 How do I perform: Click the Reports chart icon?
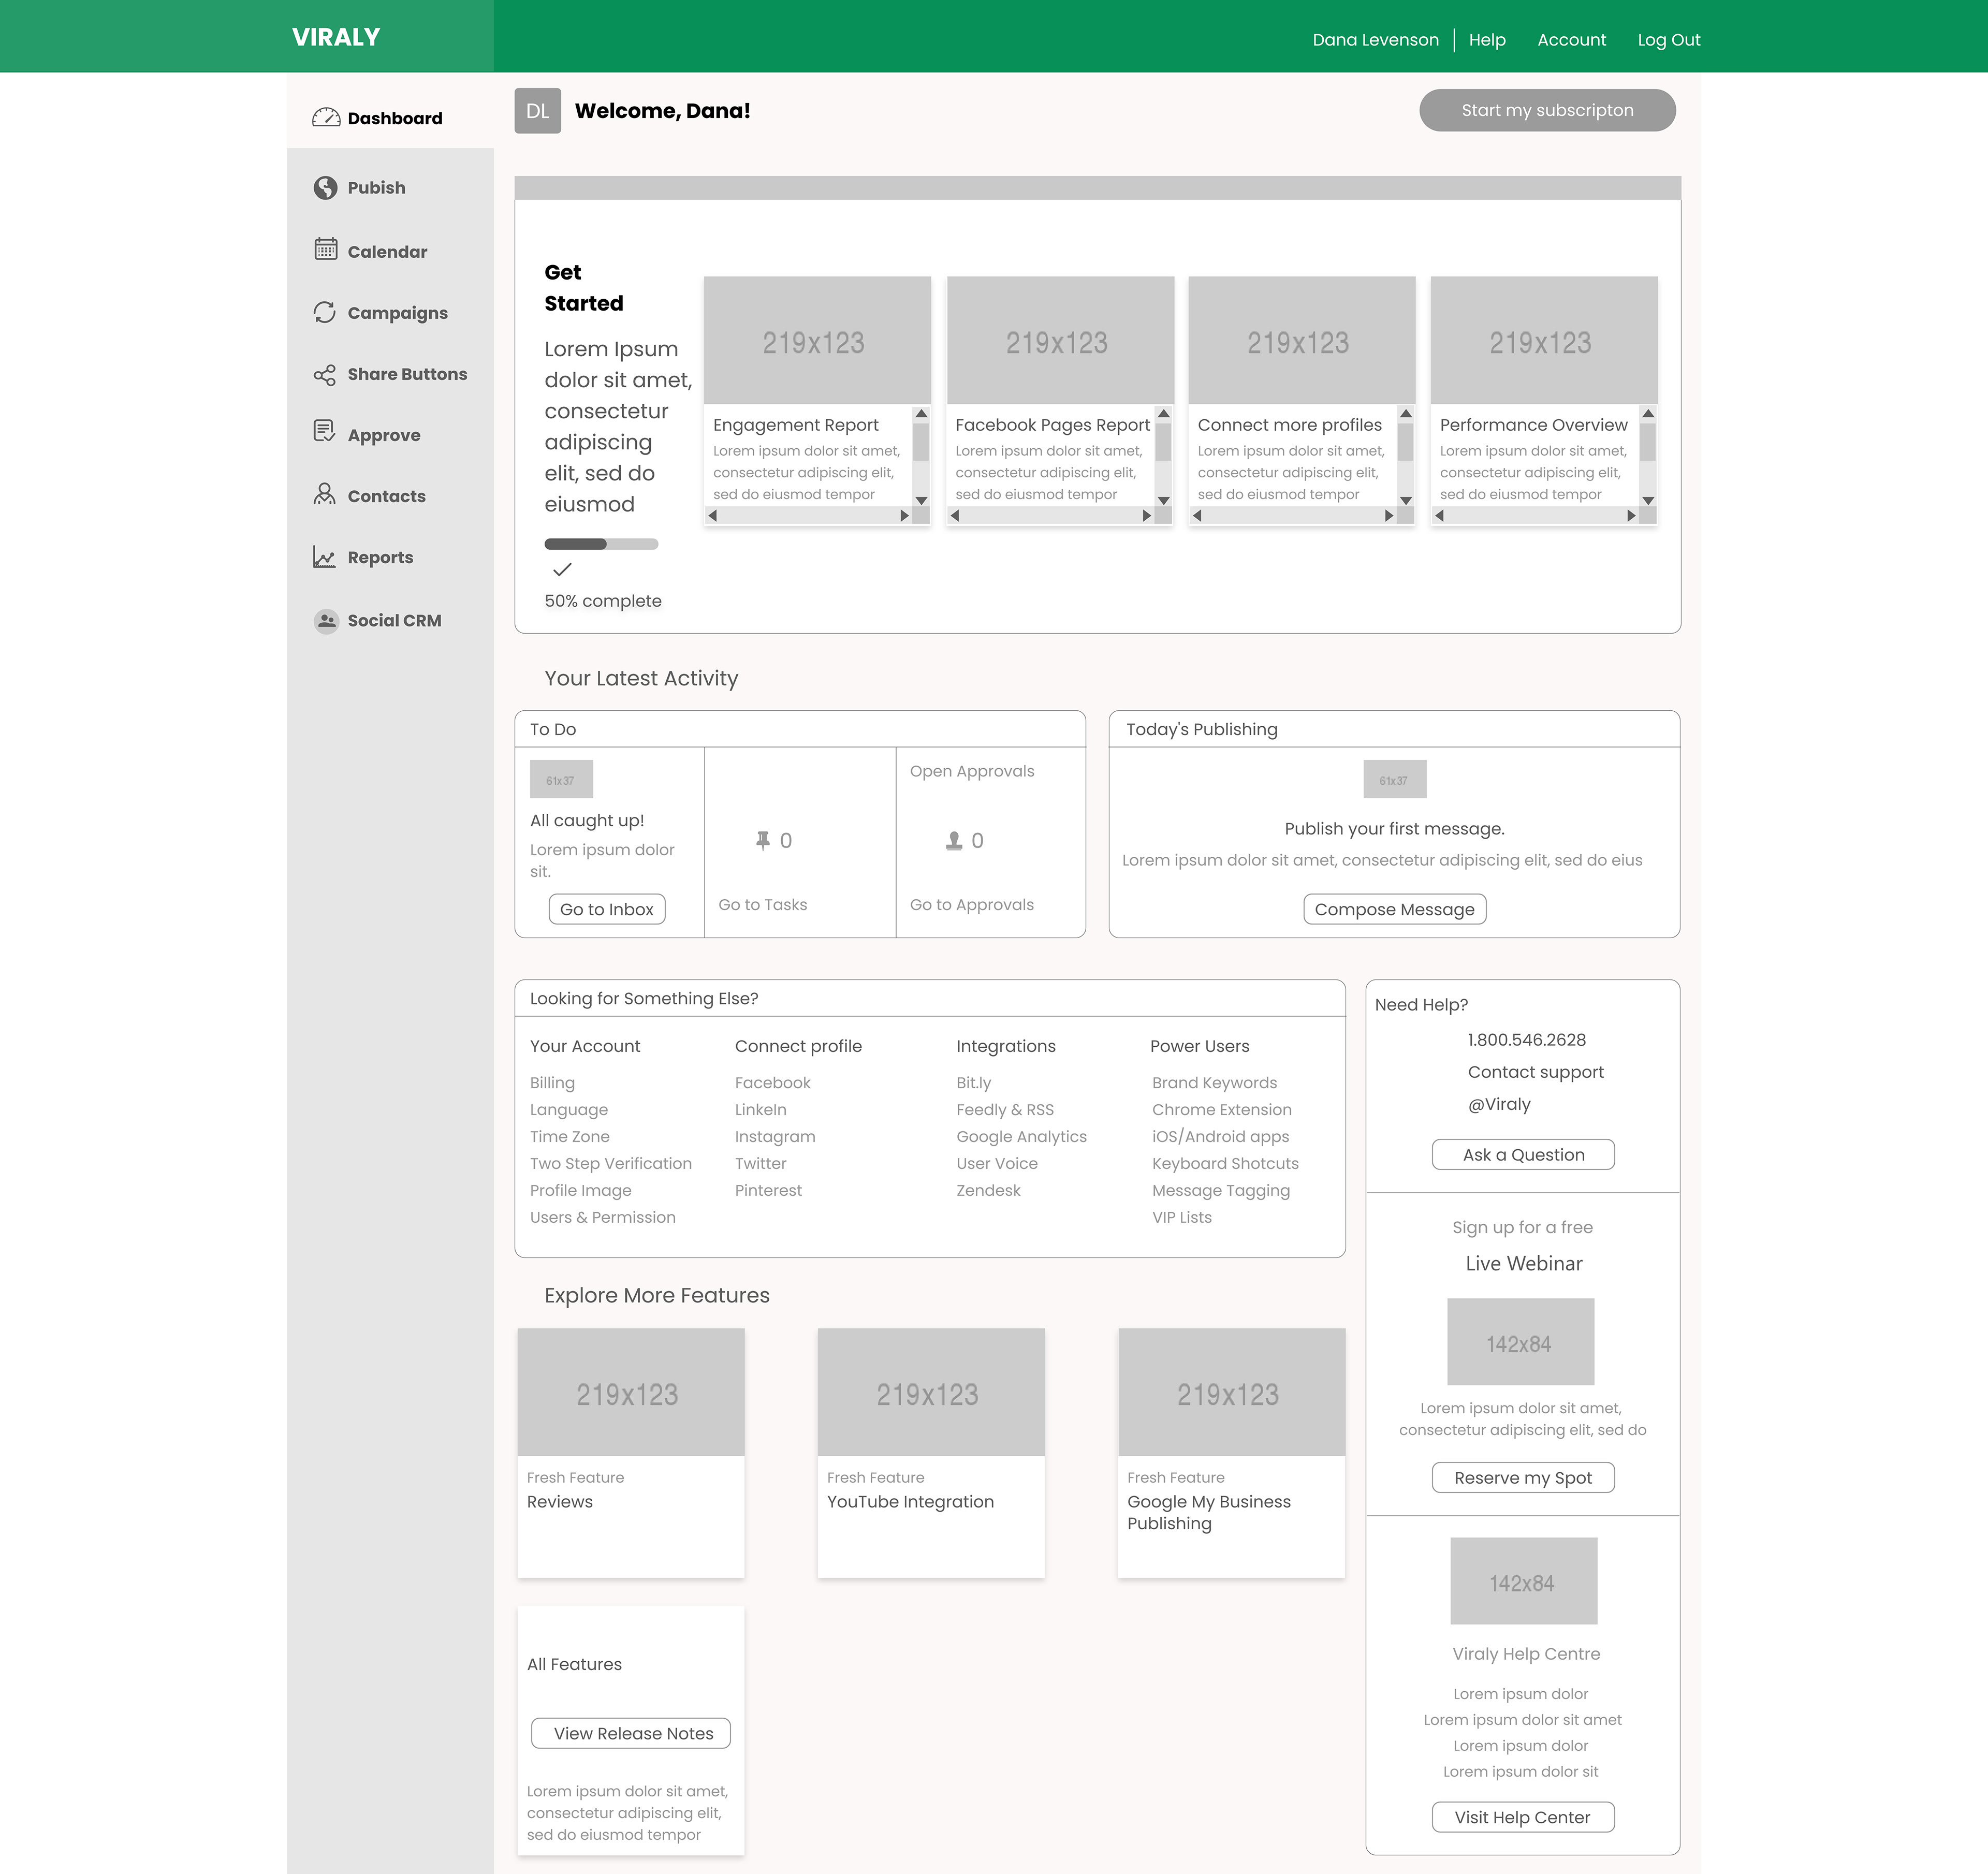[x=324, y=557]
